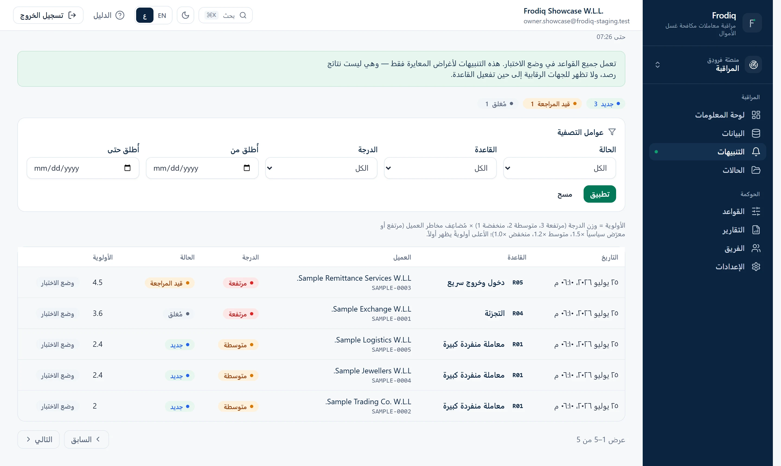Viewport: 781px width, 466px height.
Task: Sort by التاريخ column header
Action: [610, 257]
